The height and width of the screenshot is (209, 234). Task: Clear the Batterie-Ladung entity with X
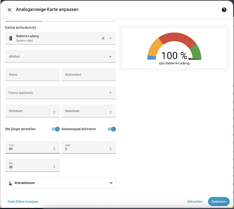pyautogui.click(x=103, y=38)
